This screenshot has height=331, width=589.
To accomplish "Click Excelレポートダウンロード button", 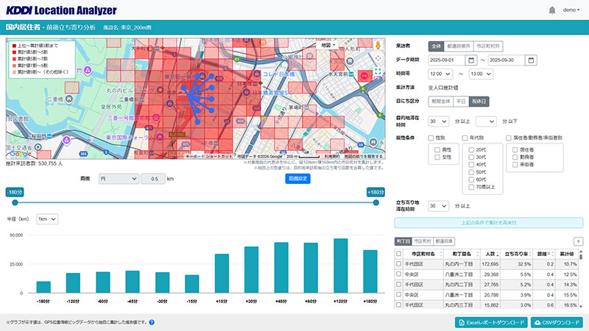I will pyautogui.click(x=490, y=322).
